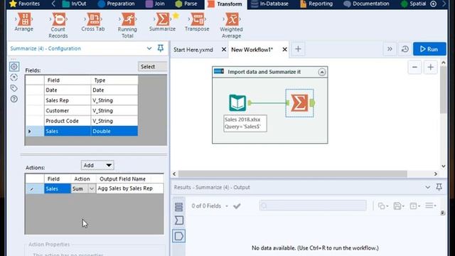The width and height of the screenshot is (455, 256).
Task: Switch to the Reporting tool category
Action: (x=316, y=4)
